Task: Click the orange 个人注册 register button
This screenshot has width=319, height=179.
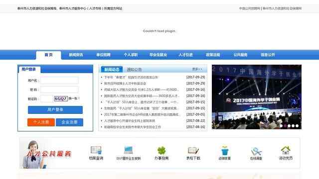Action: click(41, 122)
